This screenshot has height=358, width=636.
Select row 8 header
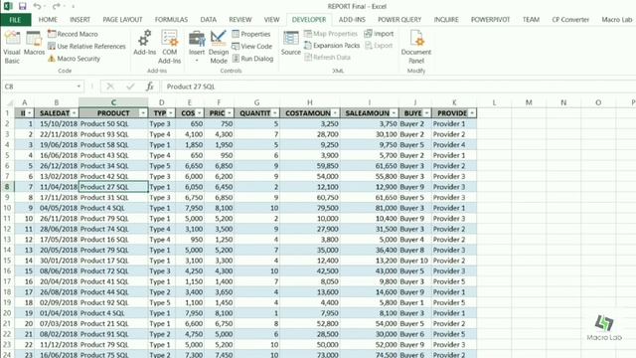click(x=7, y=187)
